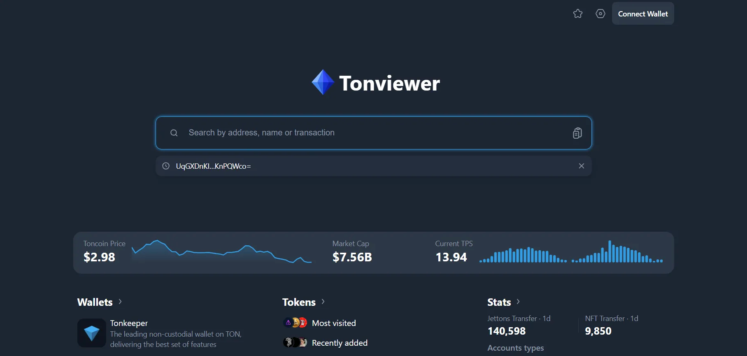Click the NFT count 9,850
Image resolution: width=747 pixels, height=356 pixels.
598,331
